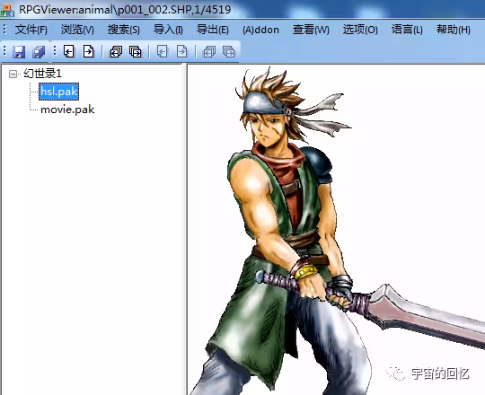Go to next image with right-arrow page icon
Viewport: 485px width, 395px height.
click(89, 51)
